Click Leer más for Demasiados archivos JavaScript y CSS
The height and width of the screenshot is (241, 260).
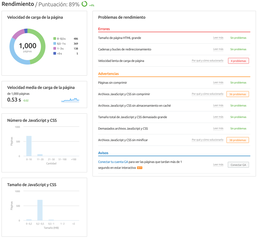tap(218, 128)
